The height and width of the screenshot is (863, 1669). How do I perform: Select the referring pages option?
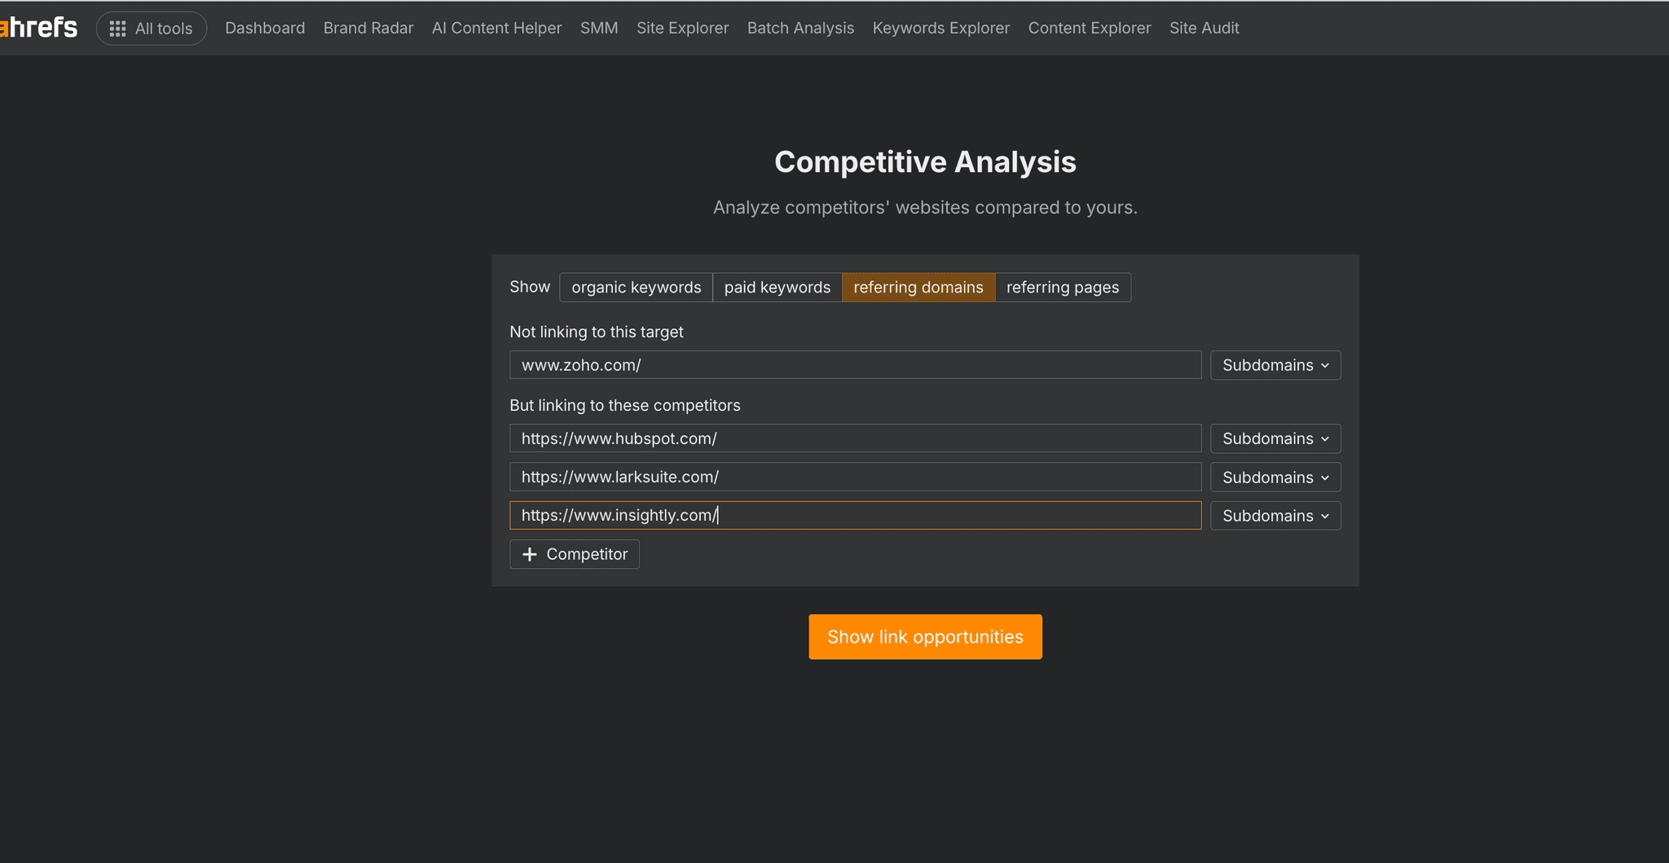(x=1063, y=287)
